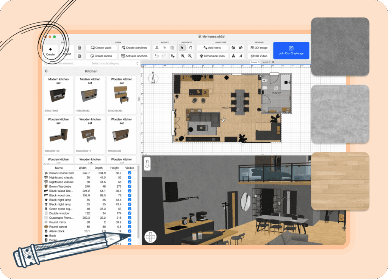Click the undo arrow

click(x=156, y=56)
